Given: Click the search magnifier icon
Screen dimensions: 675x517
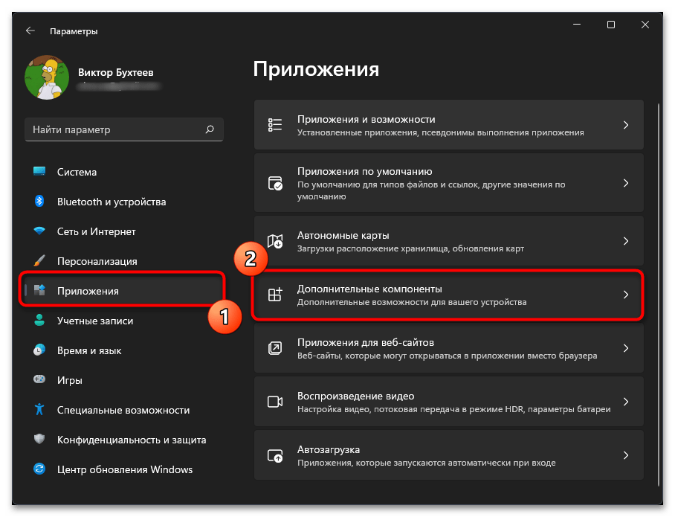Looking at the screenshot, I should click(x=210, y=129).
